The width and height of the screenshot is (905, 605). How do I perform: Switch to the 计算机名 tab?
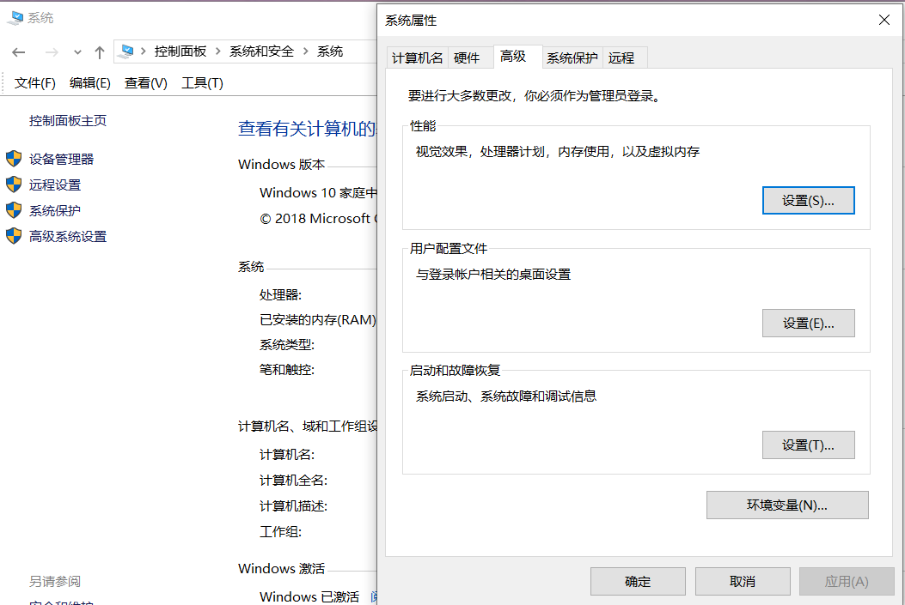[418, 57]
